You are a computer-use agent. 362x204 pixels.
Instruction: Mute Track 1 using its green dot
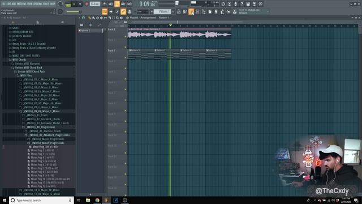tap(126, 36)
